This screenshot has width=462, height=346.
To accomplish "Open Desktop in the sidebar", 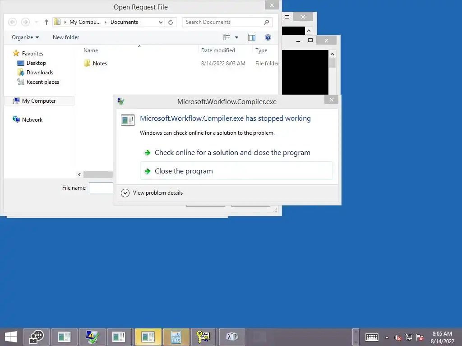I will (x=32, y=63).
